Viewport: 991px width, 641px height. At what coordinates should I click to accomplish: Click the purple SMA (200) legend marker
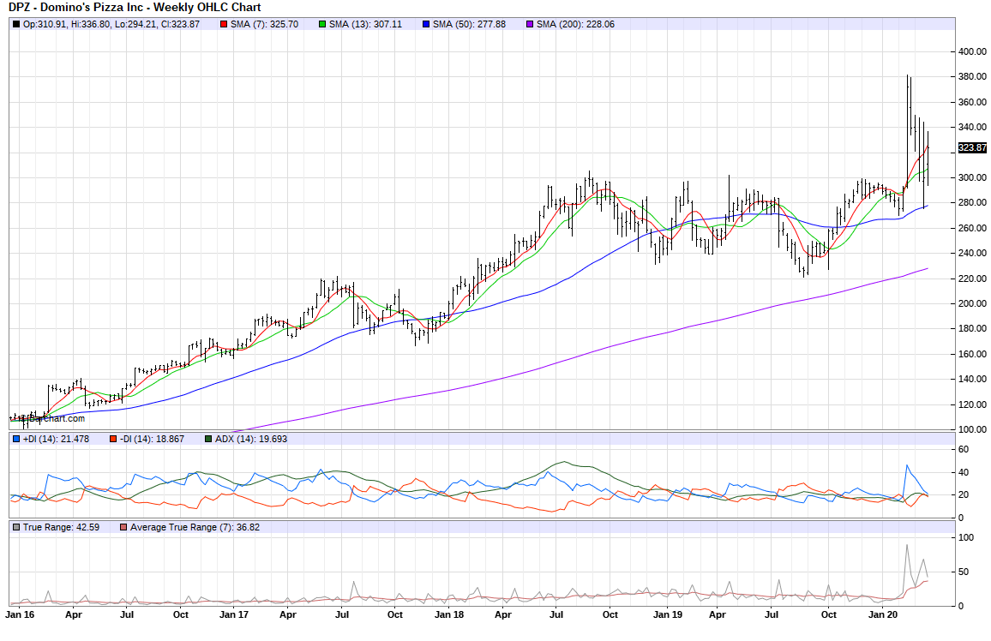pyautogui.click(x=531, y=24)
